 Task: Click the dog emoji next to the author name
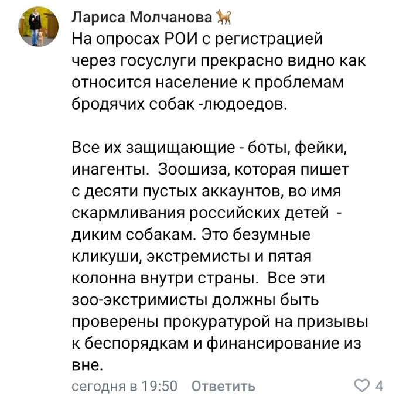coord(223,17)
